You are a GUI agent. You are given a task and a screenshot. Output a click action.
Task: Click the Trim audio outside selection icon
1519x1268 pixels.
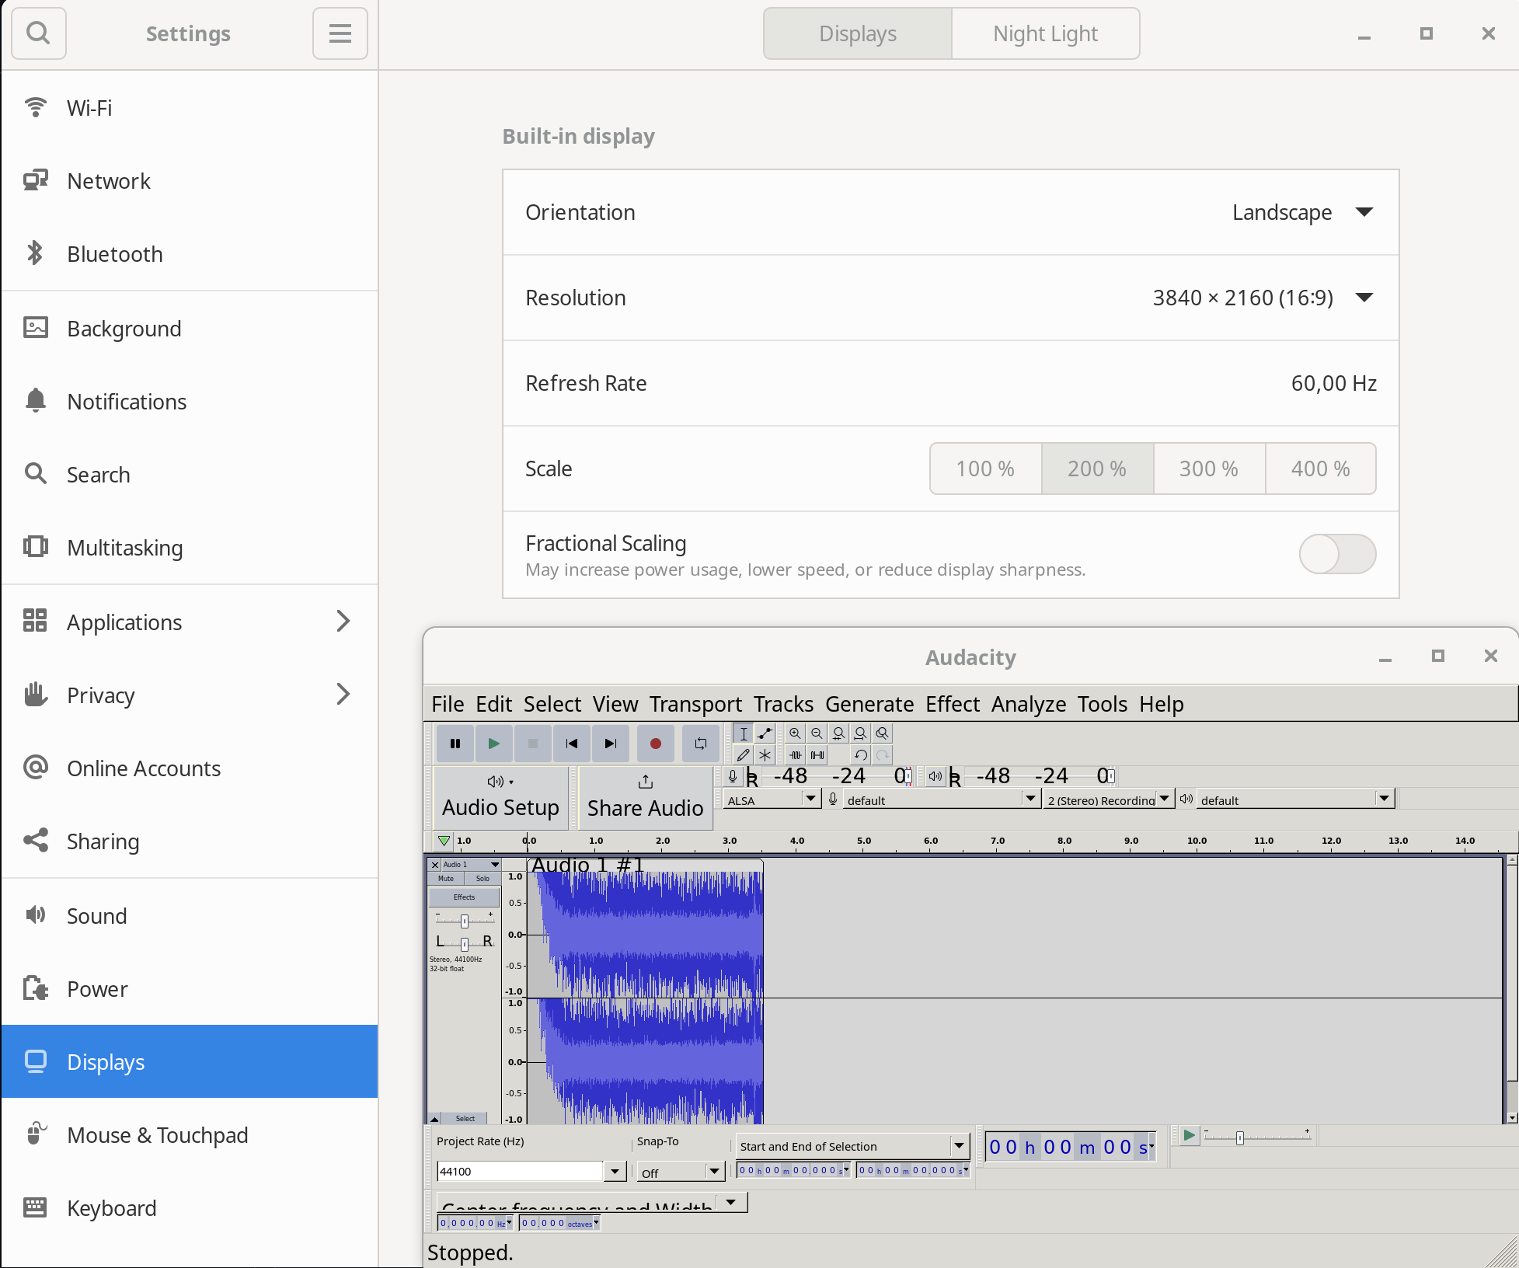click(x=795, y=754)
